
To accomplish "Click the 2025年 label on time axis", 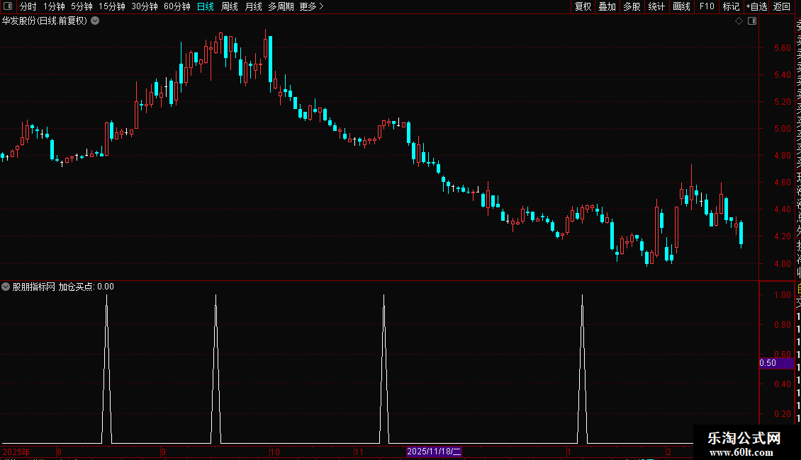I will click(16, 452).
